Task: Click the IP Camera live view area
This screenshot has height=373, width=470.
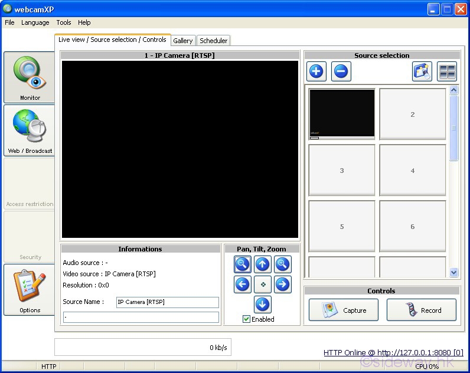Action: point(180,149)
